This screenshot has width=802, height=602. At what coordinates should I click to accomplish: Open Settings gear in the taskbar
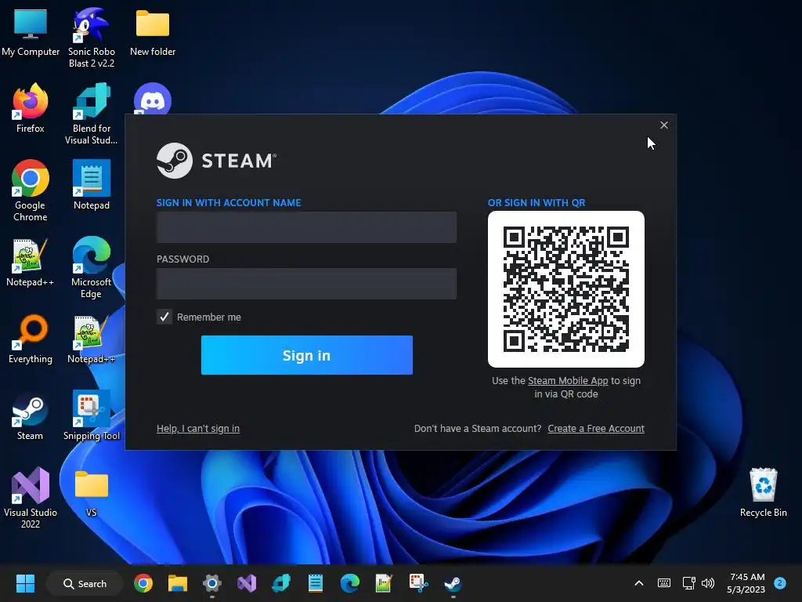pos(211,583)
